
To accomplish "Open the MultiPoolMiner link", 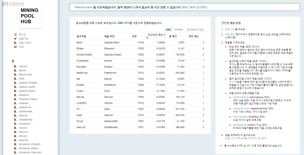I will coord(241,97).
